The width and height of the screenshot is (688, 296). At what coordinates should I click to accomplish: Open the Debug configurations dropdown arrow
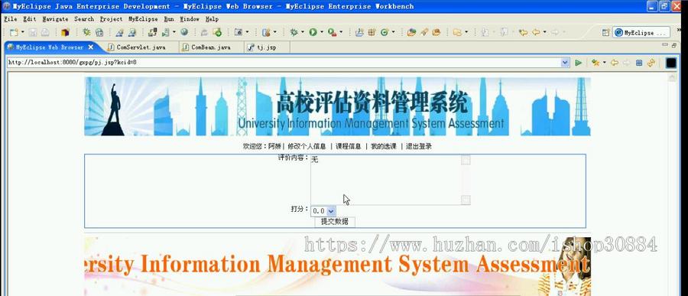coord(302,32)
